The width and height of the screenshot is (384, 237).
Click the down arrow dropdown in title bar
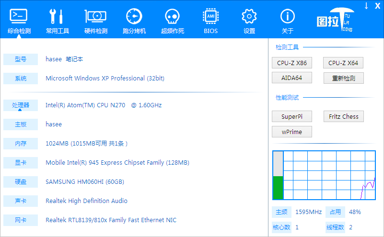[x=366, y=6]
